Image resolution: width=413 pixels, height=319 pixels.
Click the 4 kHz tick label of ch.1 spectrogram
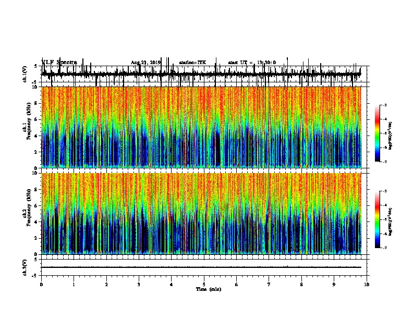(x=37, y=136)
